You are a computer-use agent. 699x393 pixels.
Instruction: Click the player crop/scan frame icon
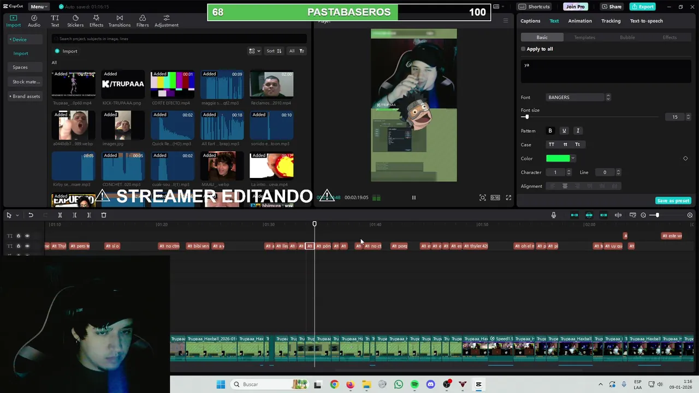[x=483, y=198]
